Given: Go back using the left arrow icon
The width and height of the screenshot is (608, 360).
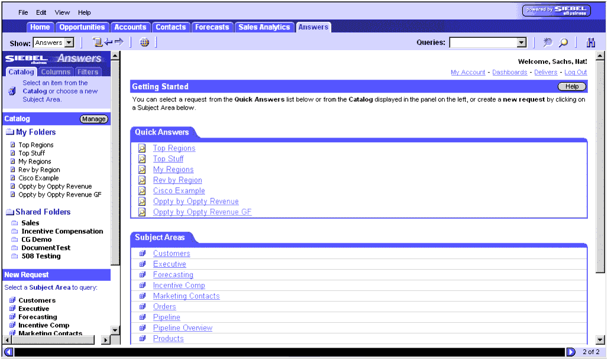Looking at the screenshot, I should [108, 41].
